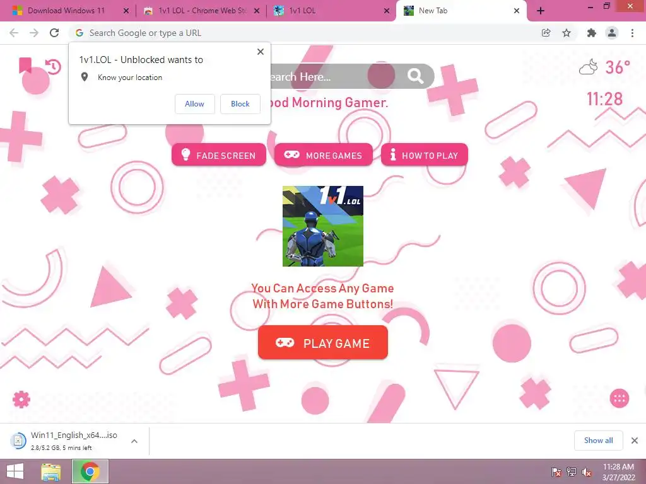Dismiss the downloads bar

click(x=635, y=441)
